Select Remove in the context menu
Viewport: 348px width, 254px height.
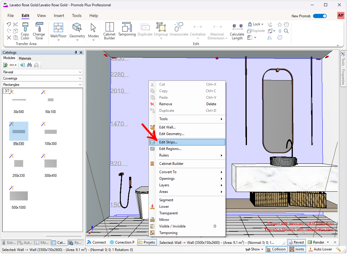click(x=187, y=104)
